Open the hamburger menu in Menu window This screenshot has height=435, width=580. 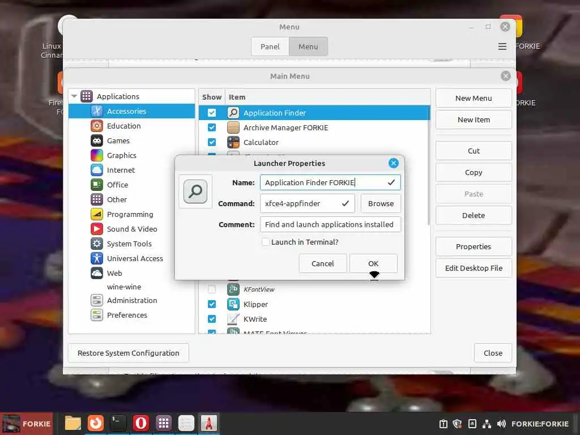pyautogui.click(x=502, y=46)
